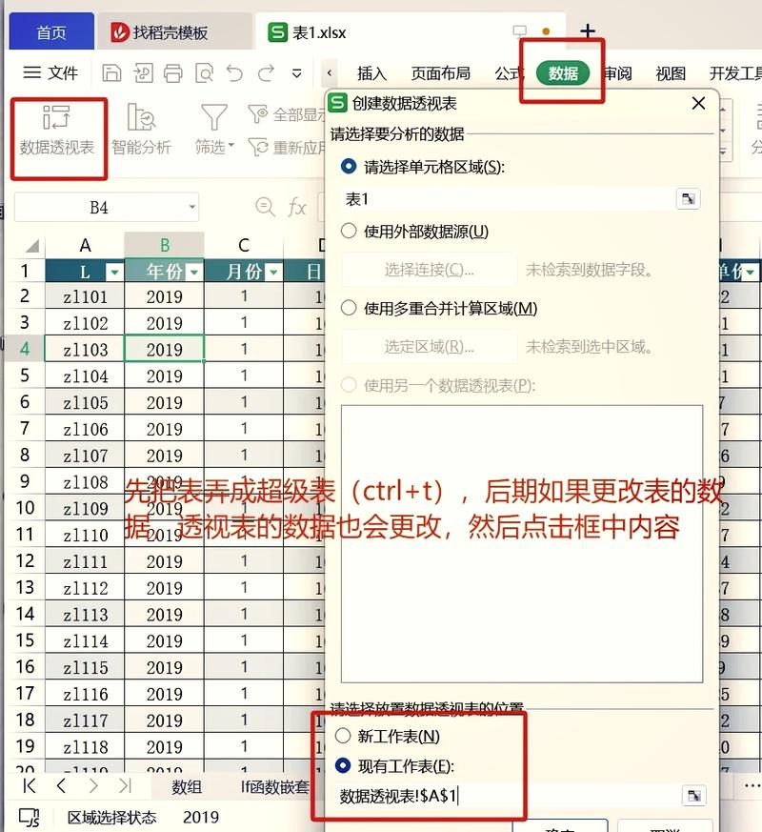Select 使用外部数据源(U) radio option
The image size is (762, 832).
point(349,231)
